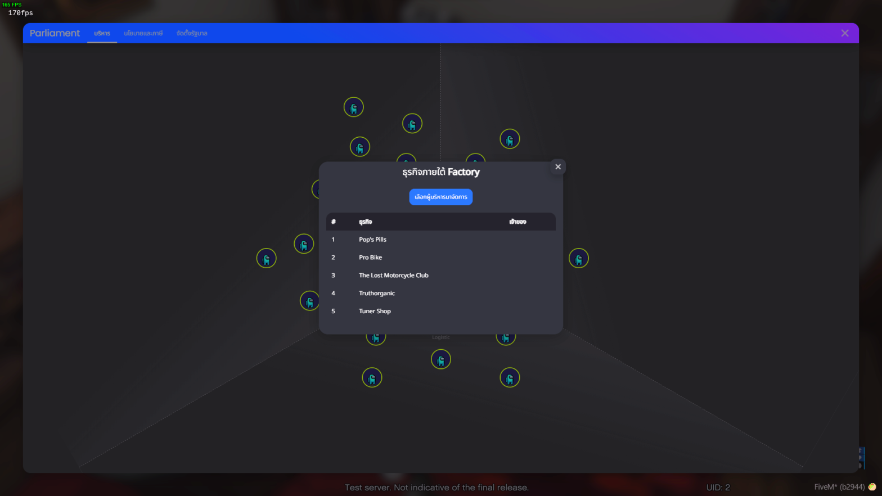Choose "The Lost Motorcycle Club" in the list
The width and height of the screenshot is (882, 496).
441,276
